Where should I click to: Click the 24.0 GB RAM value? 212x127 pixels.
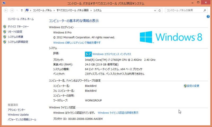tap(102, 65)
